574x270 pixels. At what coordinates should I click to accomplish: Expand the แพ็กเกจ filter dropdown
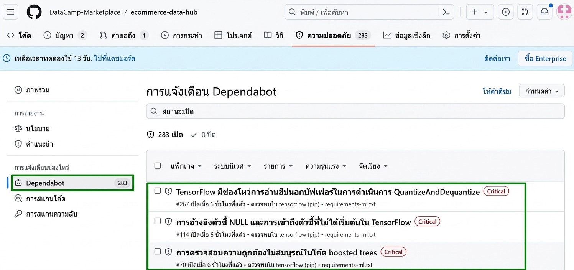tap(186, 166)
